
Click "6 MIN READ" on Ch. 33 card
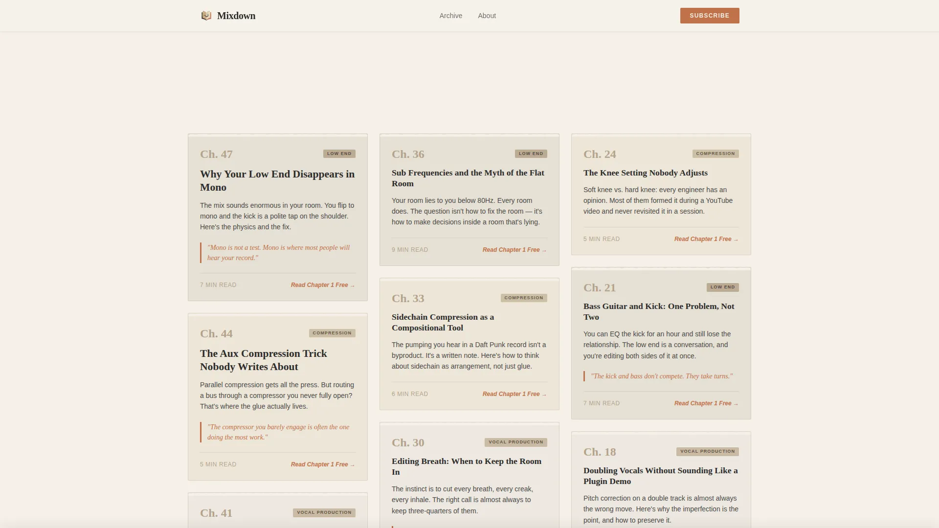tap(410, 394)
